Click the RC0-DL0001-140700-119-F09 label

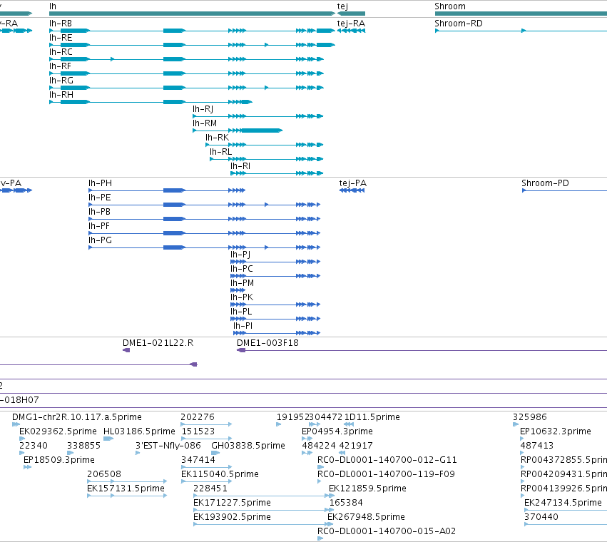(386, 475)
